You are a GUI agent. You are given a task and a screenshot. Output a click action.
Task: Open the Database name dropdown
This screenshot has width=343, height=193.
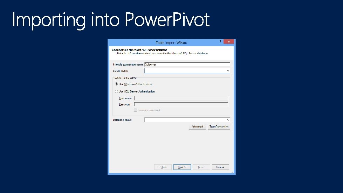[228, 120]
